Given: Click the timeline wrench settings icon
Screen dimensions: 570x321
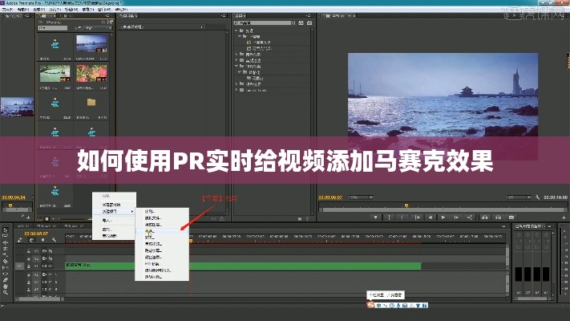Looking at the screenshot, I should tap(55, 239).
